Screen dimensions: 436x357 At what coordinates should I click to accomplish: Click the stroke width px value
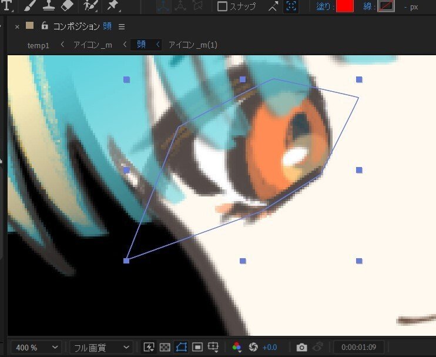[x=411, y=7]
